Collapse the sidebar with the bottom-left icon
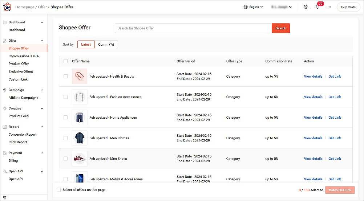Viewport: 364px width, 201px height. (4, 198)
